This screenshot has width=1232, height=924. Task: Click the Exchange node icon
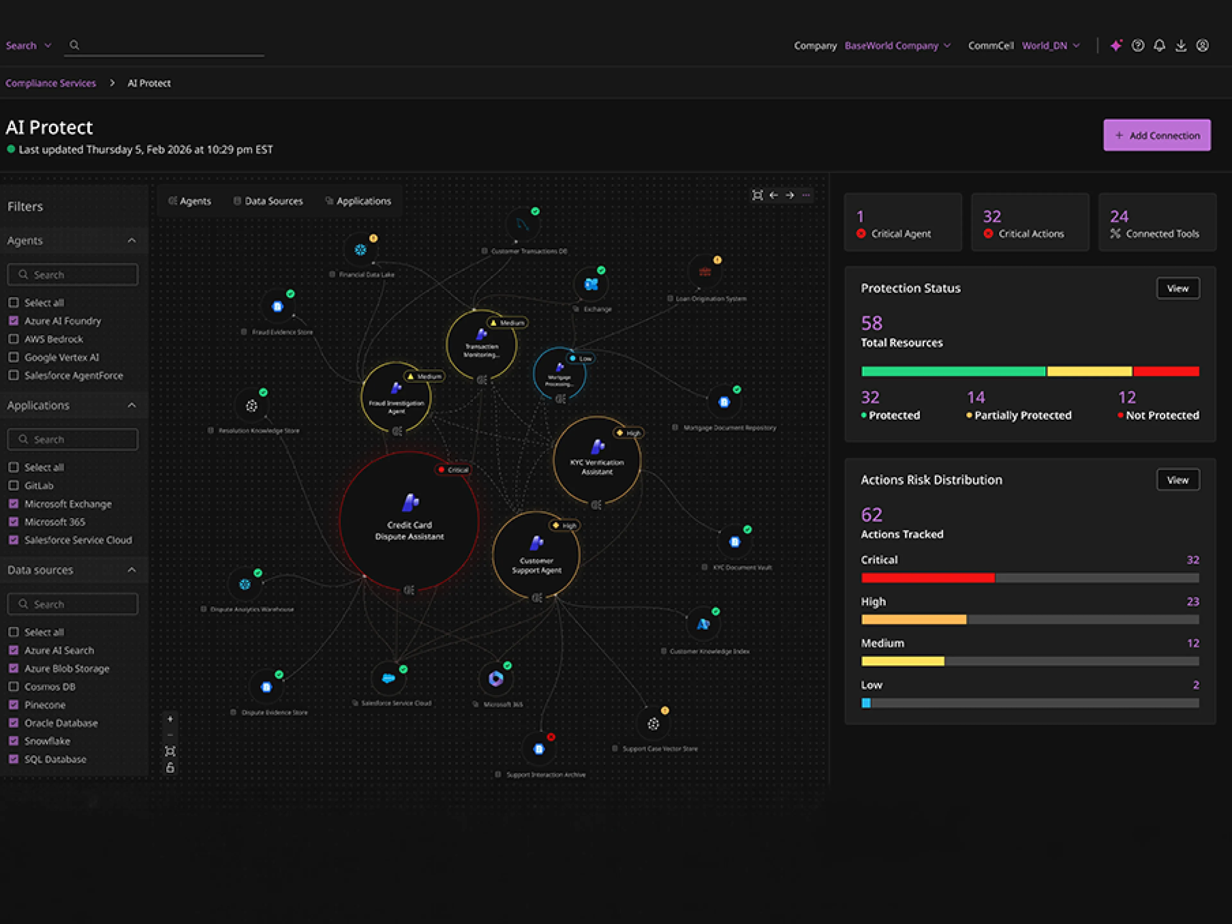(591, 284)
